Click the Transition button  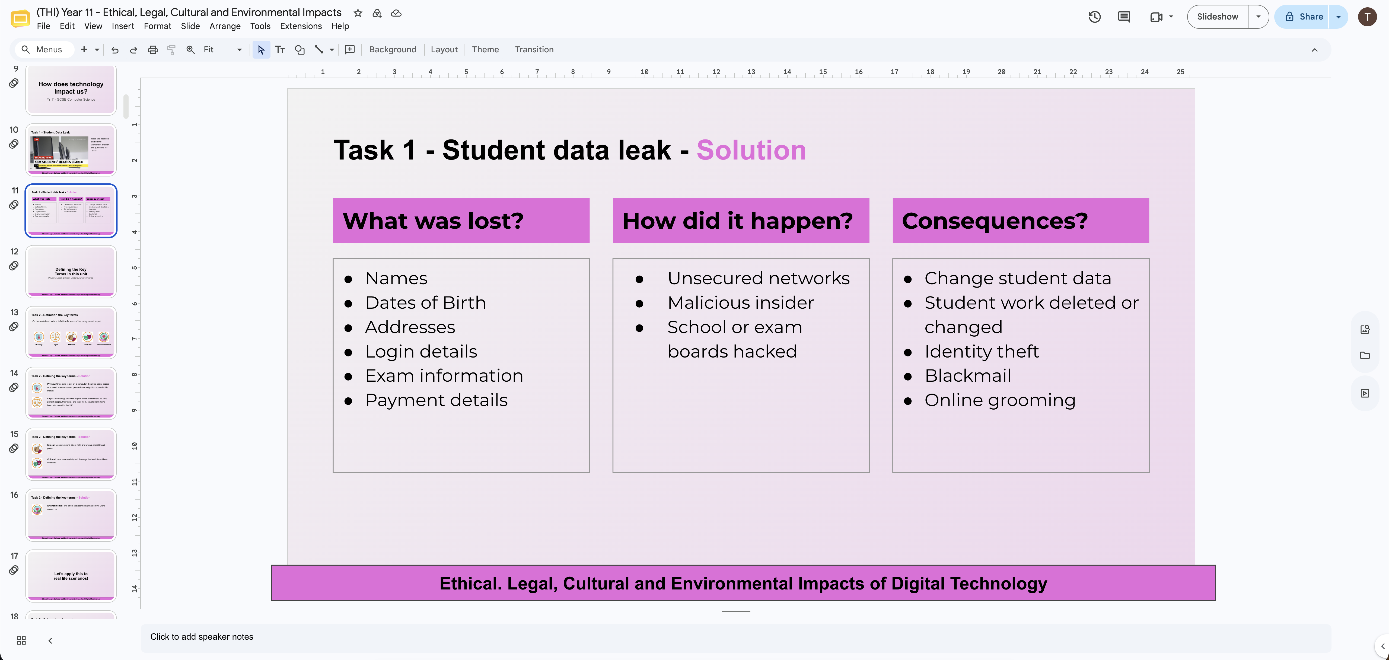(534, 50)
